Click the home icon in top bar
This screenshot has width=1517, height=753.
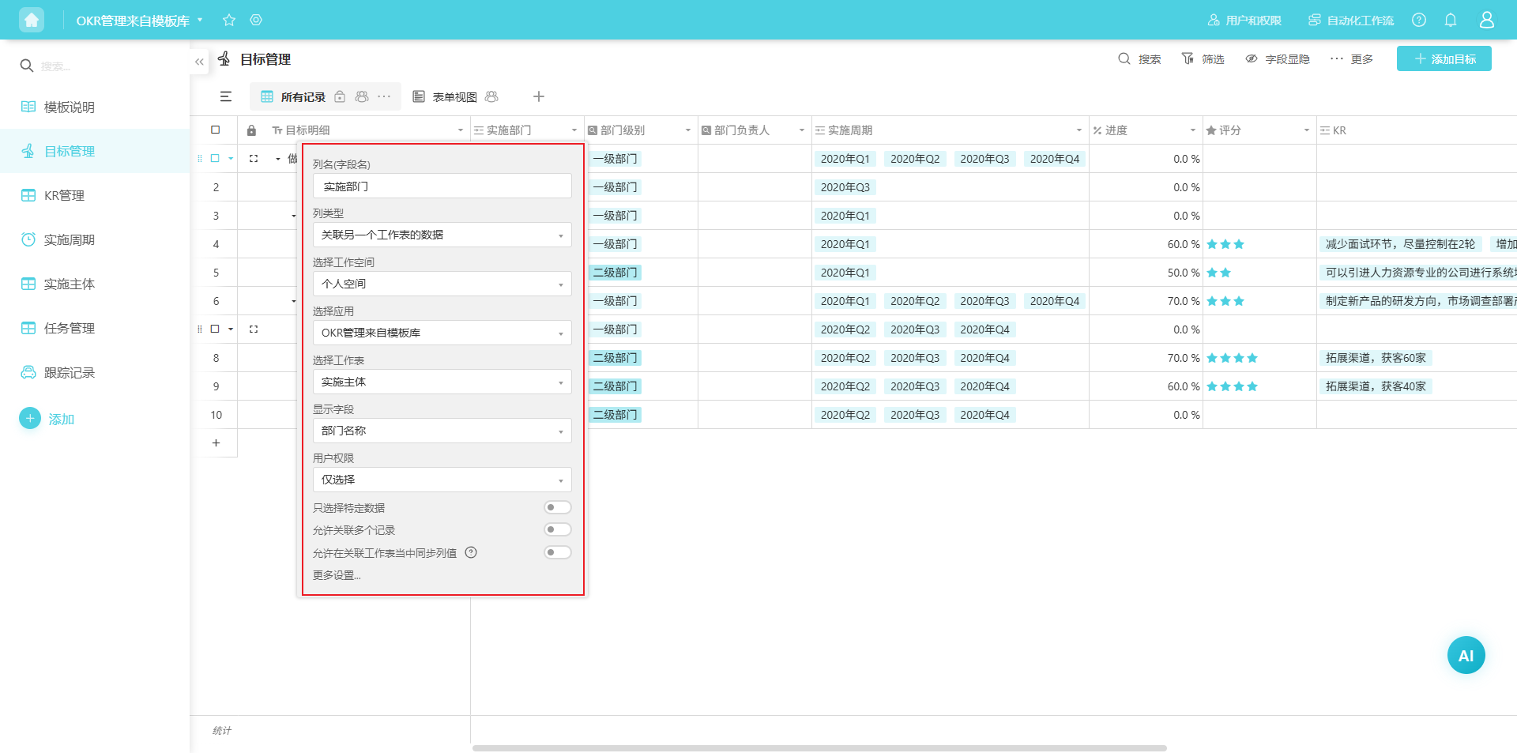32,20
